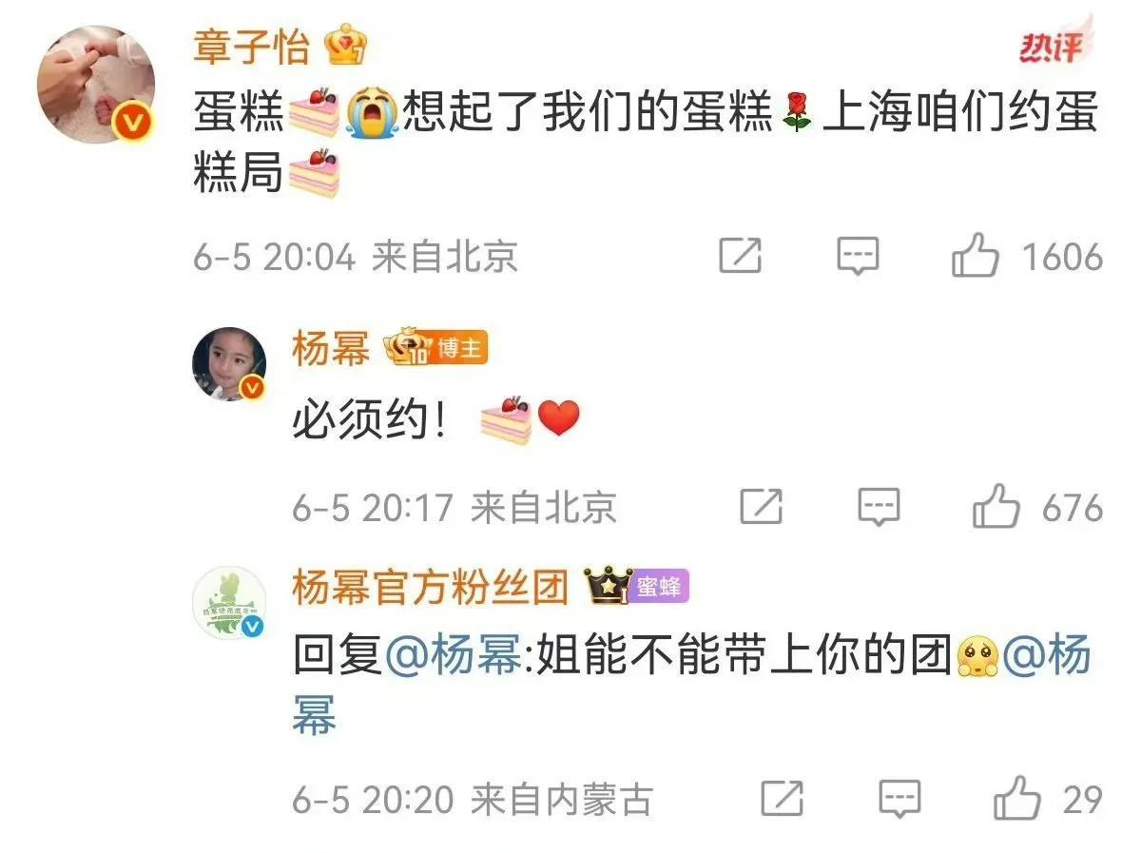Open 章子怡's profile avatar
Image resolution: width=1141 pixels, height=853 pixels.
tap(97, 84)
